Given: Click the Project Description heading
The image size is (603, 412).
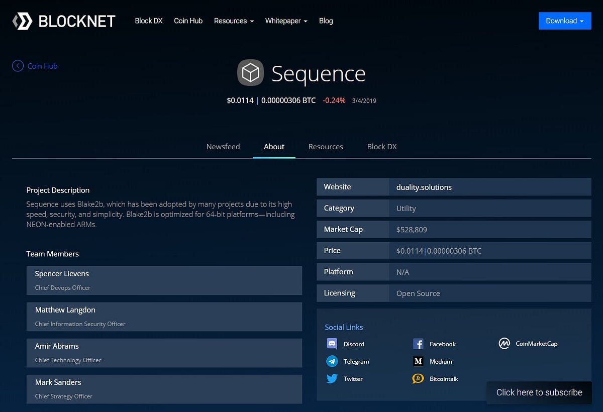Looking at the screenshot, I should click(x=58, y=190).
